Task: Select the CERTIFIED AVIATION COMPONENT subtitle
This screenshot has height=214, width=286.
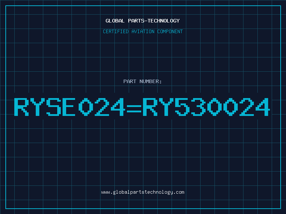Action: tap(143, 31)
